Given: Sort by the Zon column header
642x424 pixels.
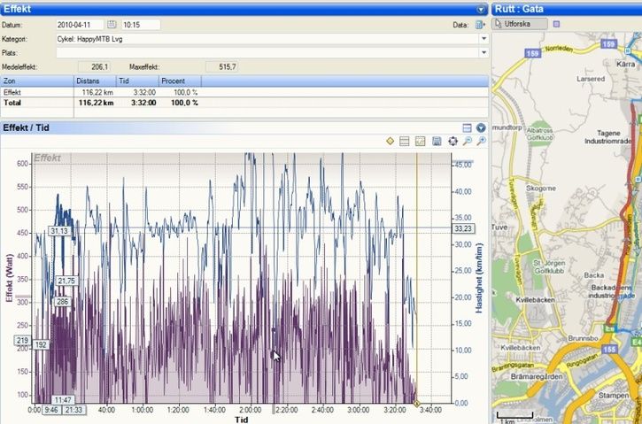Looking at the screenshot, I should pyautogui.click(x=37, y=81).
